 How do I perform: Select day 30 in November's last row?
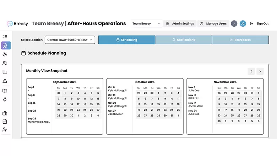(219, 121)
